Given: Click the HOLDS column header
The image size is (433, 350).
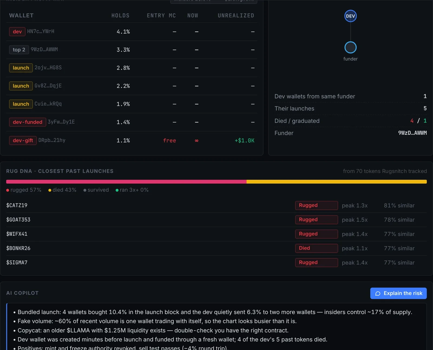Looking at the screenshot, I should point(120,15).
